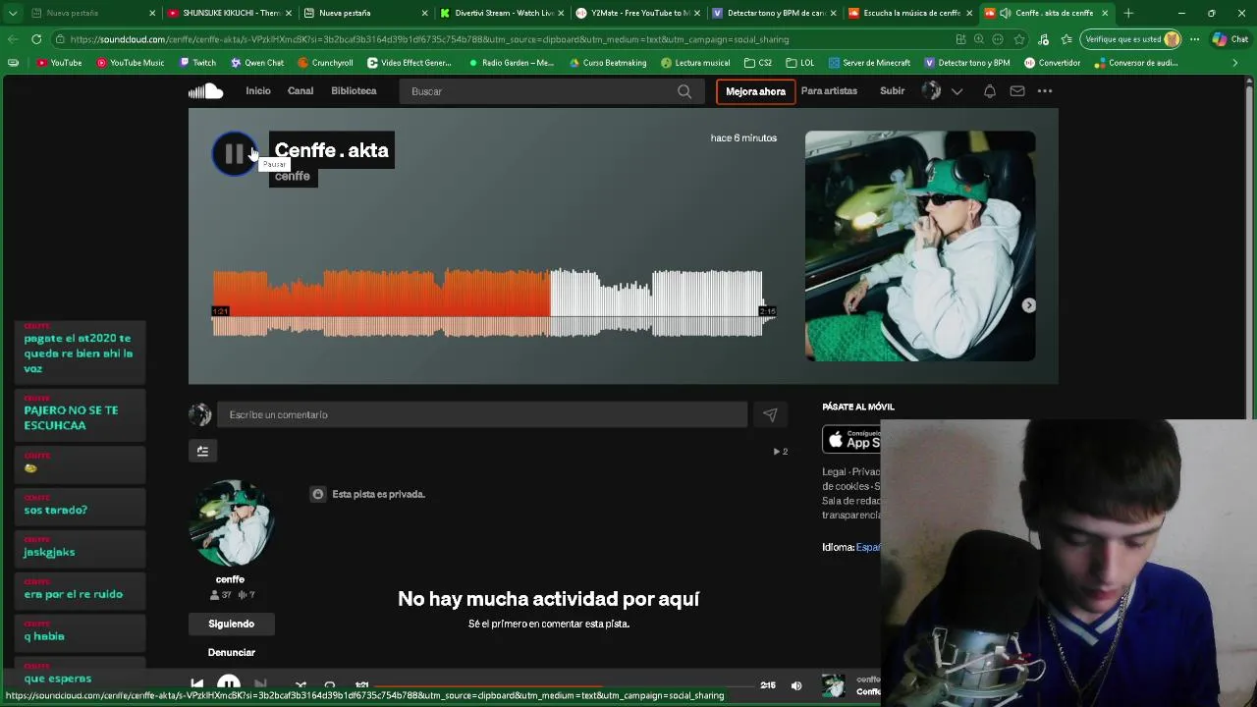1257x707 pixels.
Task: Click the Denunciar button
Action: coord(231,652)
